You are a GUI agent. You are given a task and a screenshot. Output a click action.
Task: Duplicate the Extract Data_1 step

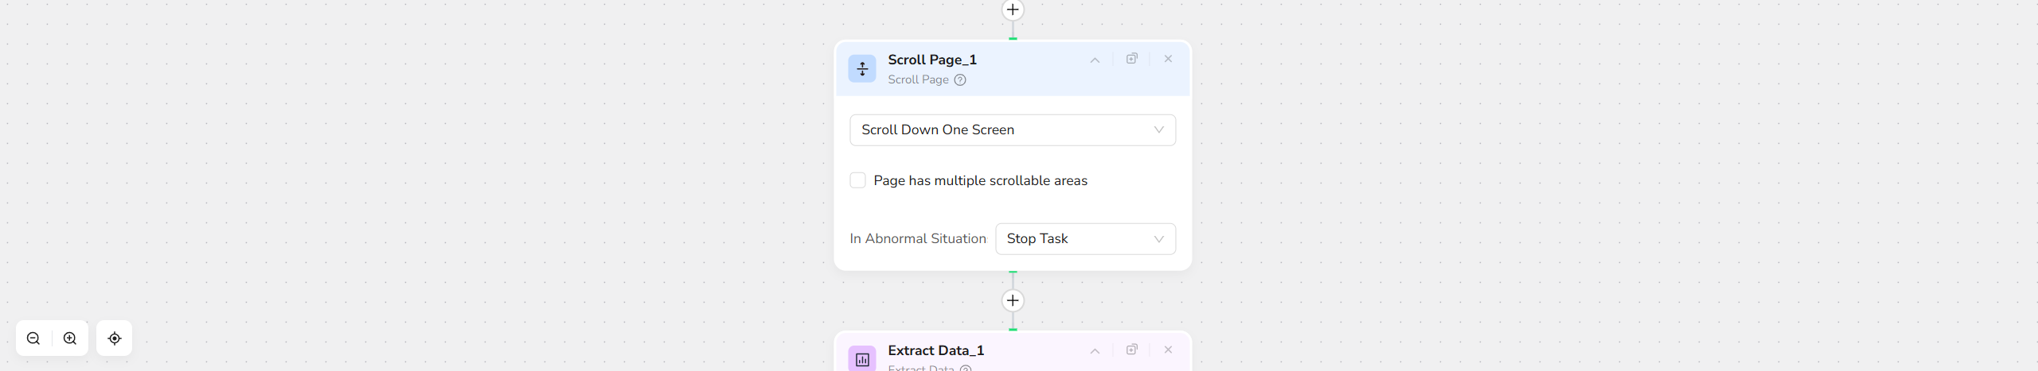click(x=1131, y=350)
